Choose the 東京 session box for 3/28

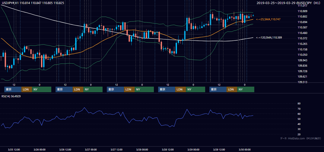(x=167, y=89)
